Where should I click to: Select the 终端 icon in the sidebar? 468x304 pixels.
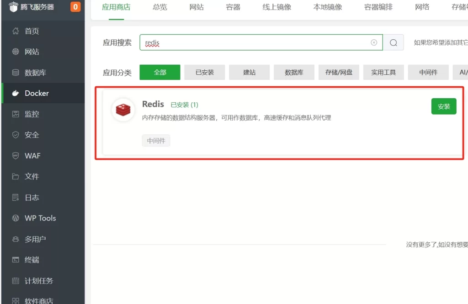(15, 260)
